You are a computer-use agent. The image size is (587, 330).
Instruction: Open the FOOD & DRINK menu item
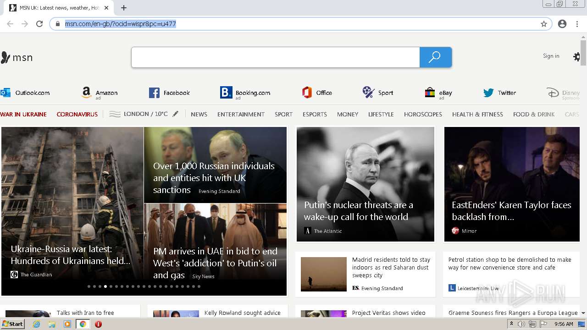(x=534, y=114)
